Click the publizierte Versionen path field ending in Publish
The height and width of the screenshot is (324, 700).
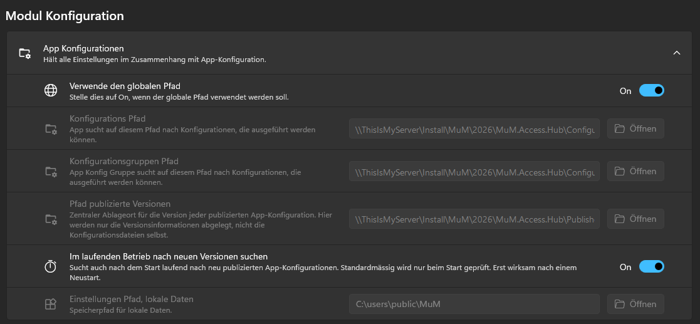tap(474, 219)
